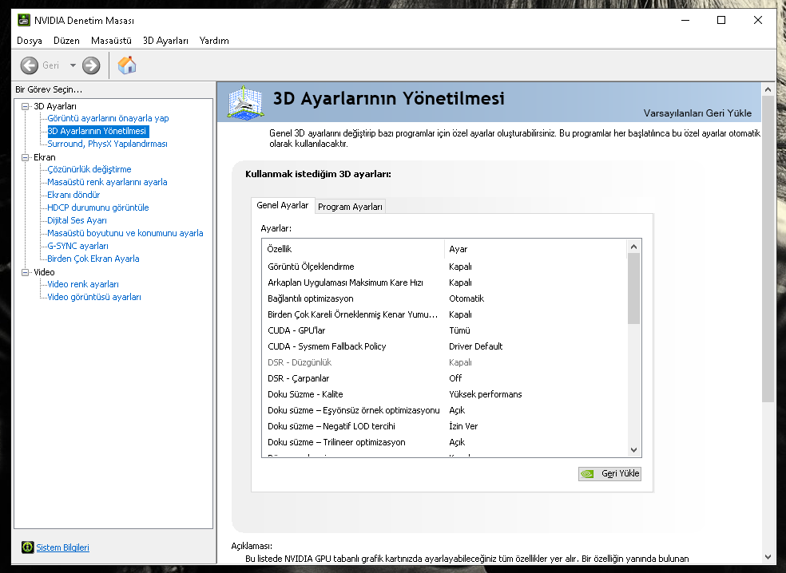This screenshot has width=786, height=573.
Task: Click the Sistem Bilgileri info icon
Action: (28, 547)
